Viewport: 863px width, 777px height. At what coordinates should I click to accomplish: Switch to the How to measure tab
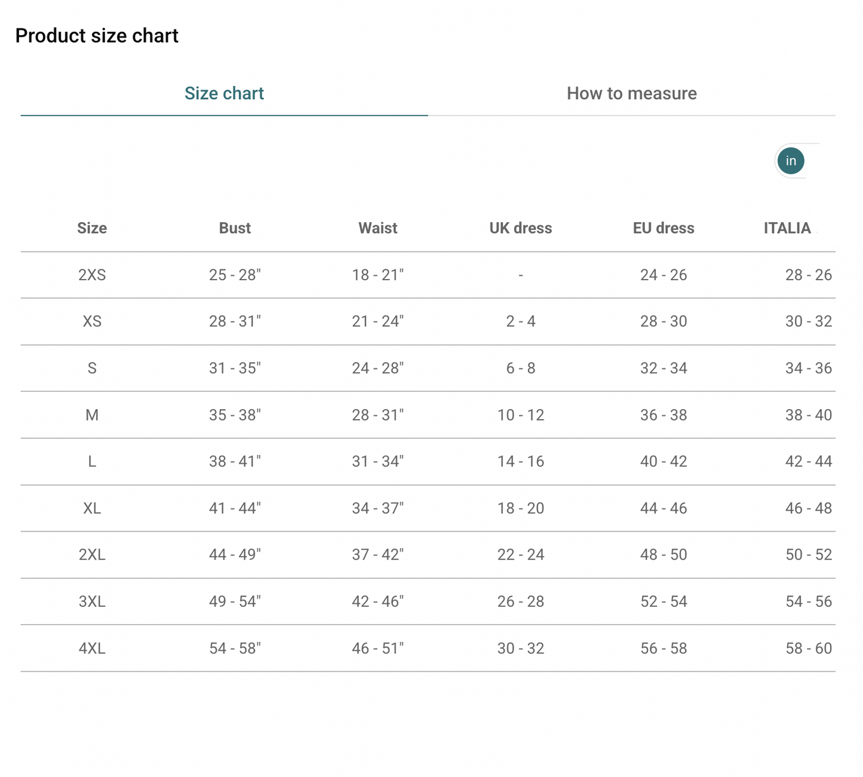(x=631, y=94)
